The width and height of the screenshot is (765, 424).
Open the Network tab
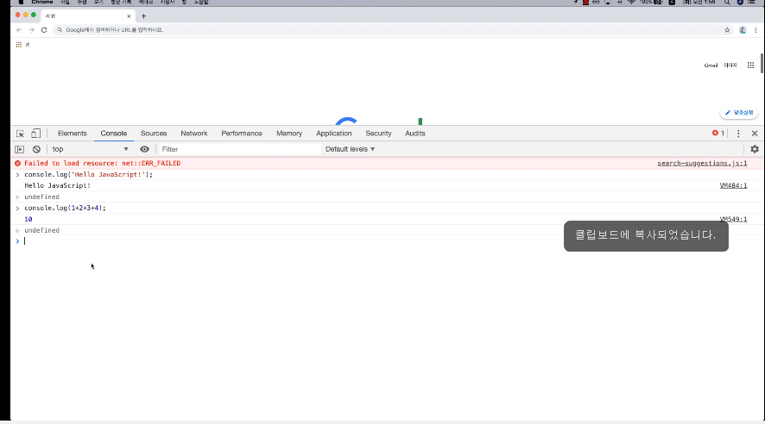coord(194,134)
